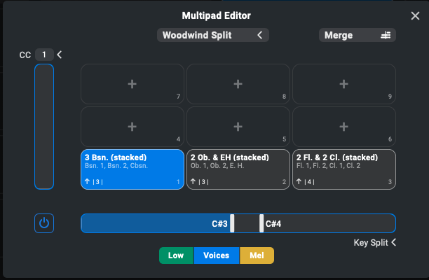Screen dimensions: 429x280
Task: Open the Woodwind Split preset dropdown
Action: (213, 35)
